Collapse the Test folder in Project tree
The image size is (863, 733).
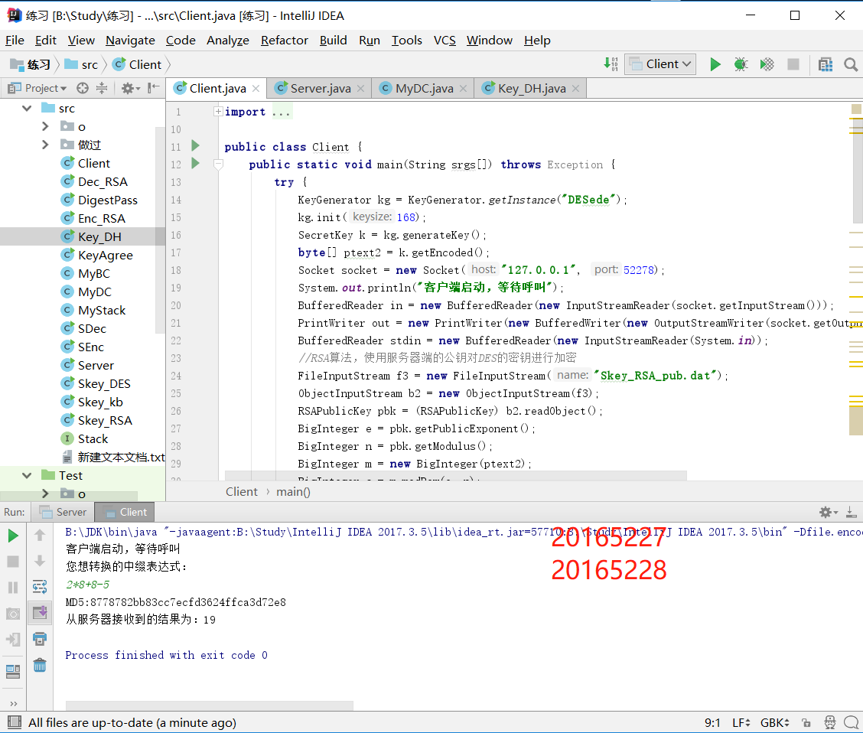click(x=27, y=475)
